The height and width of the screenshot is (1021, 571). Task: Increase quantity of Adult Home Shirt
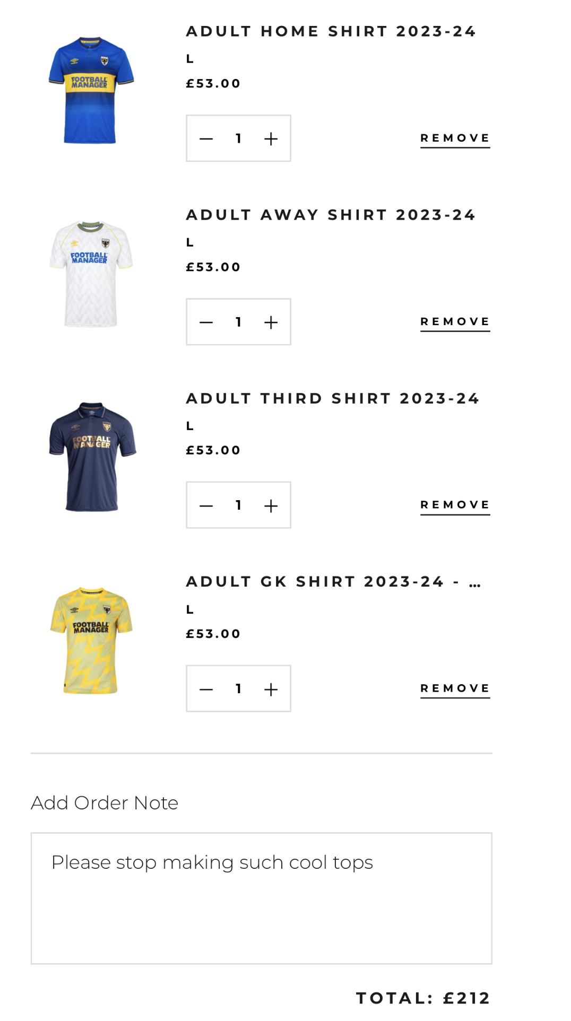click(x=271, y=139)
